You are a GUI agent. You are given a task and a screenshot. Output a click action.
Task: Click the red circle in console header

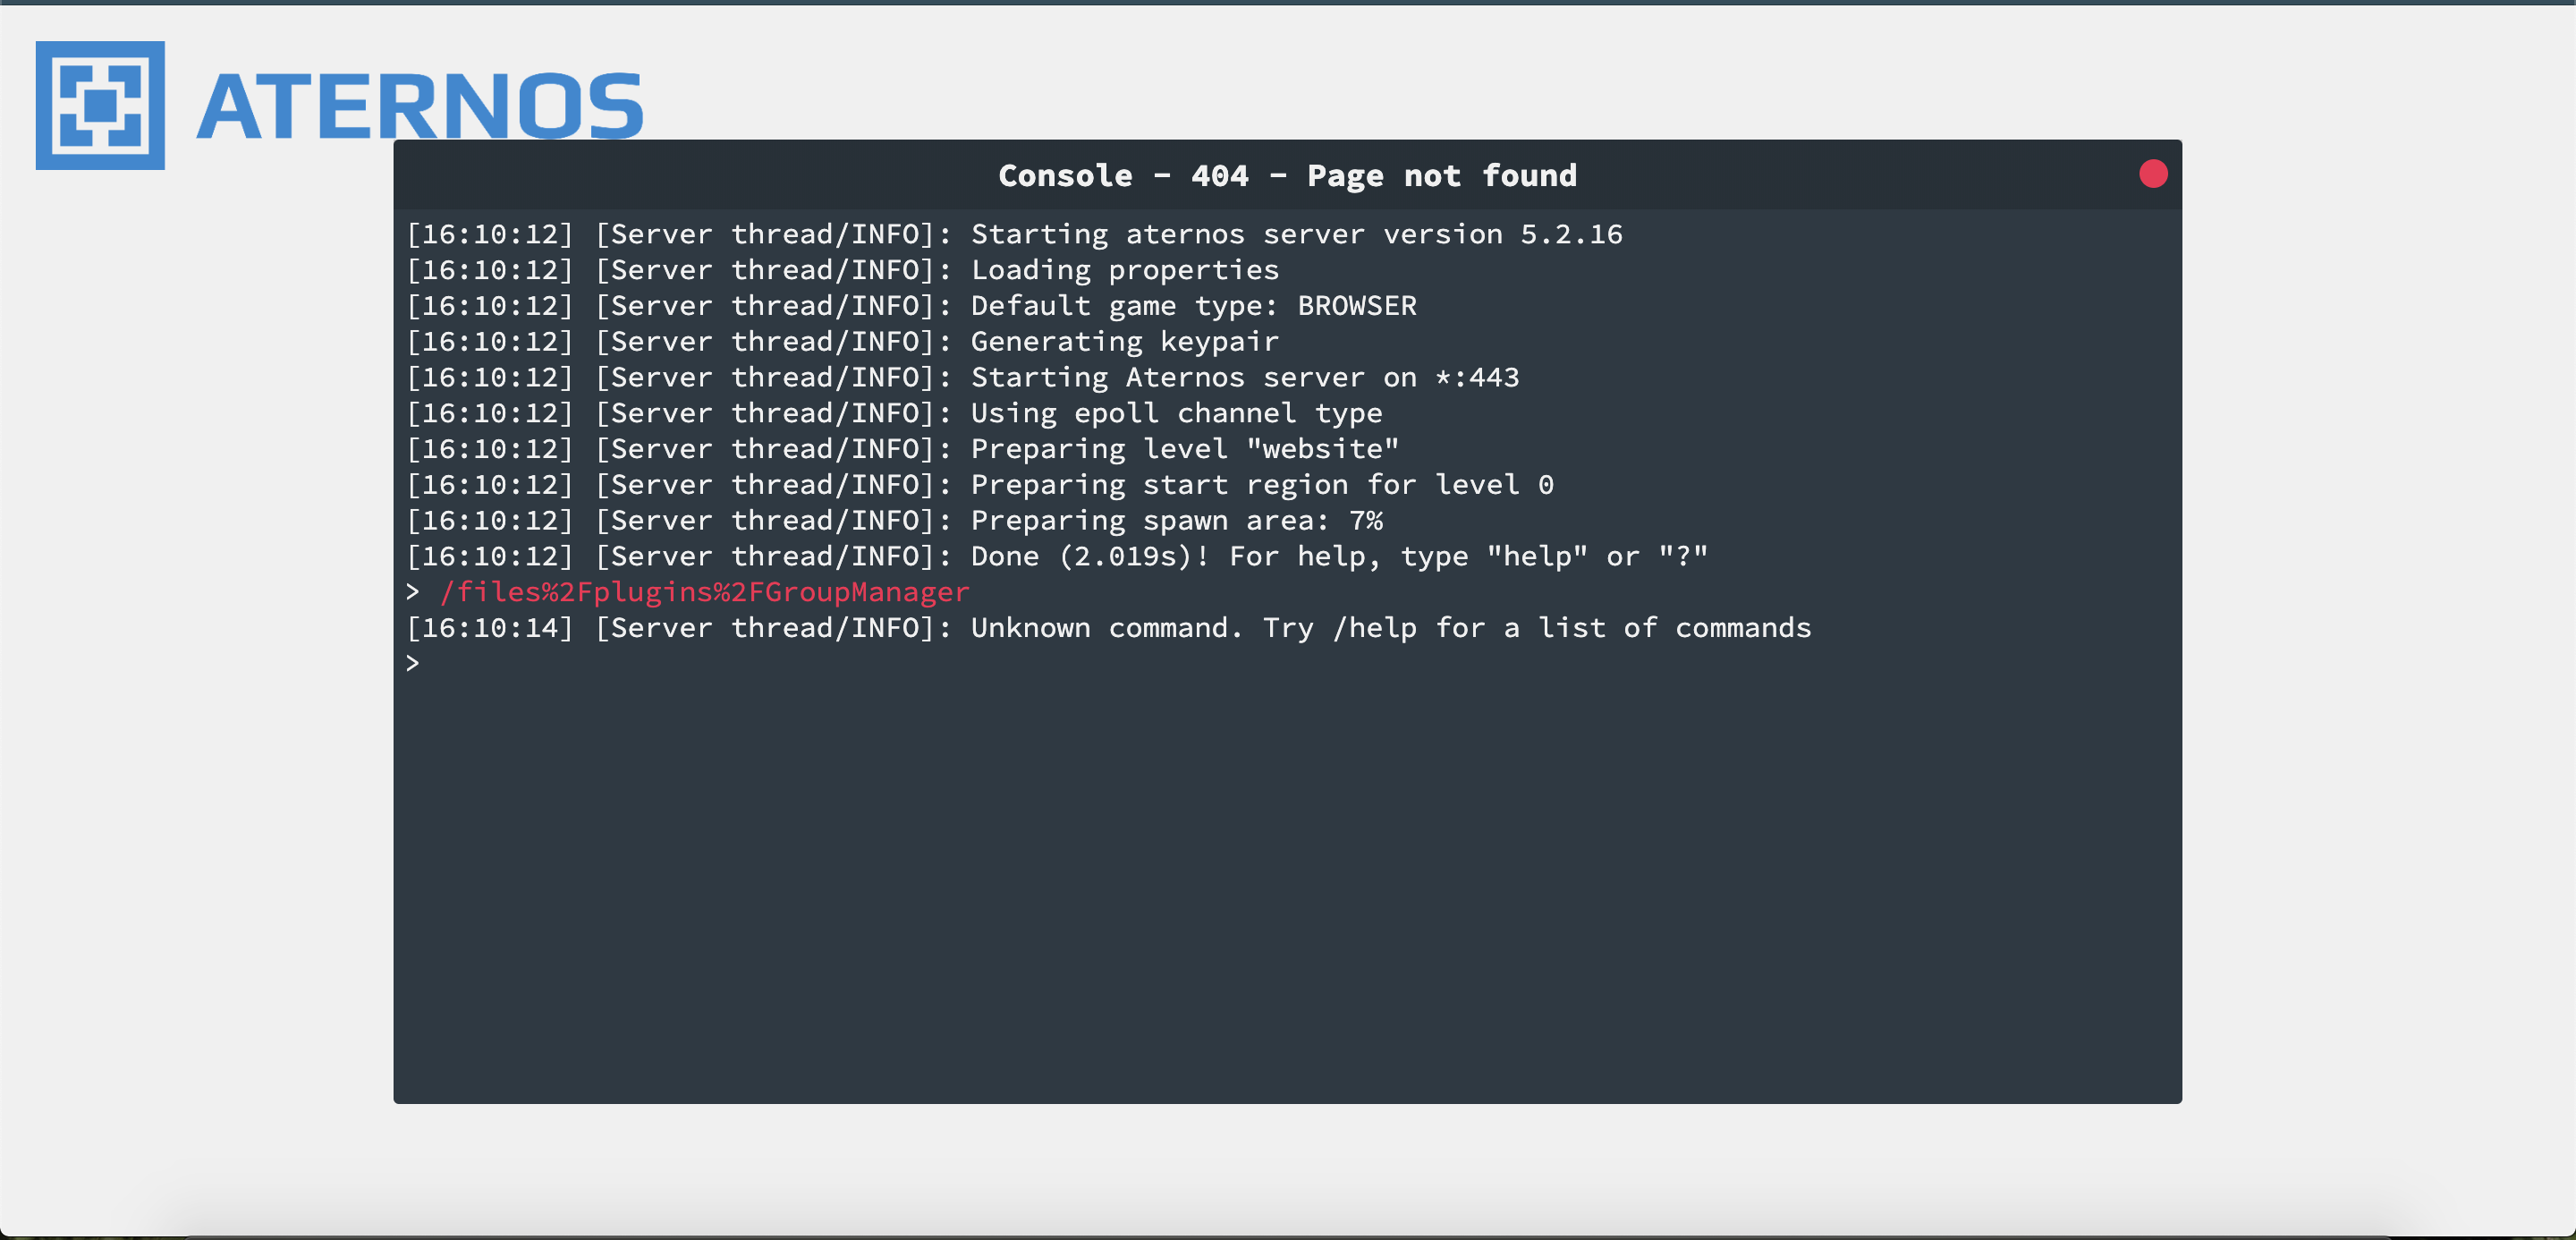click(x=2153, y=174)
